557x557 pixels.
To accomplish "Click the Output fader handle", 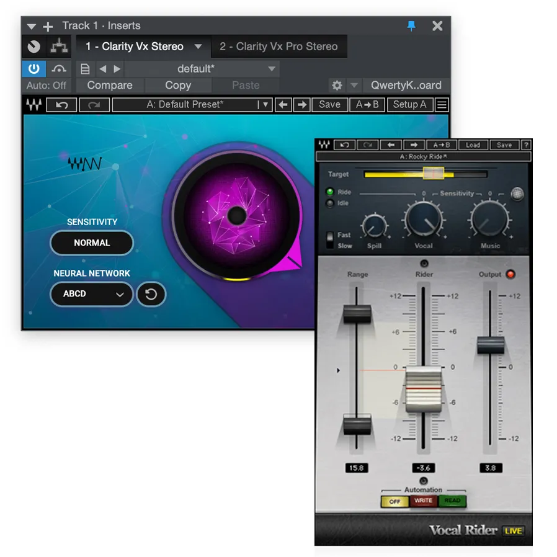I will (490, 345).
